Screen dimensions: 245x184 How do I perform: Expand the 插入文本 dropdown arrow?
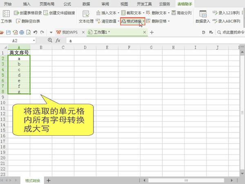118,13
